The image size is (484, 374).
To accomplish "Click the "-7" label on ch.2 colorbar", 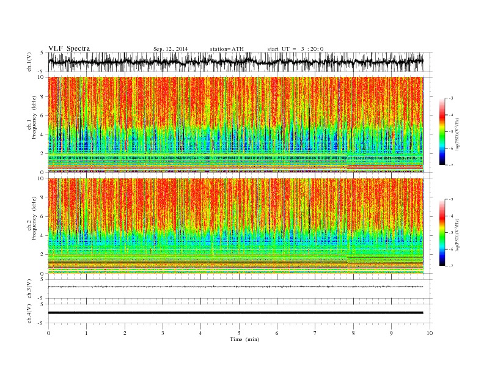I will pyautogui.click(x=451, y=266).
